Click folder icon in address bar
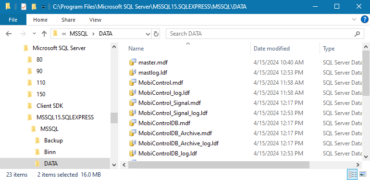370x180 pixels. pyautogui.click(x=55, y=34)
